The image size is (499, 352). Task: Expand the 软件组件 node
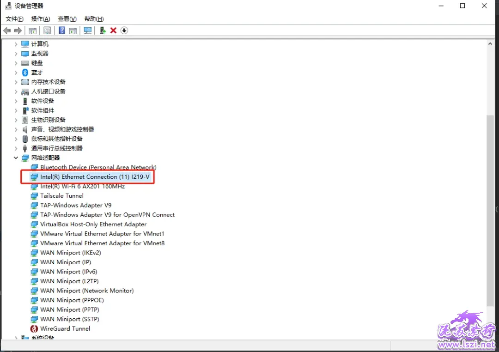coord(16,111)
